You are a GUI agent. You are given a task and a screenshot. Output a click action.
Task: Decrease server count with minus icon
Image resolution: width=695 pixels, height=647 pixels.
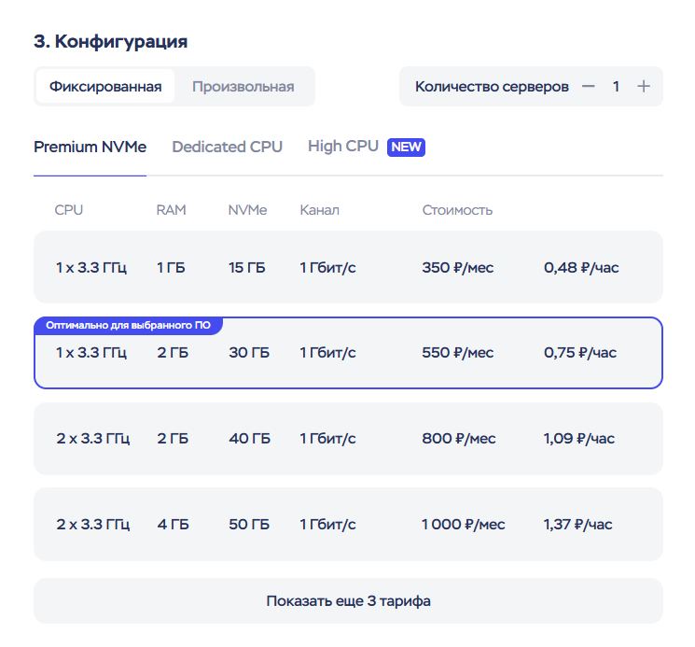point(588,87)
